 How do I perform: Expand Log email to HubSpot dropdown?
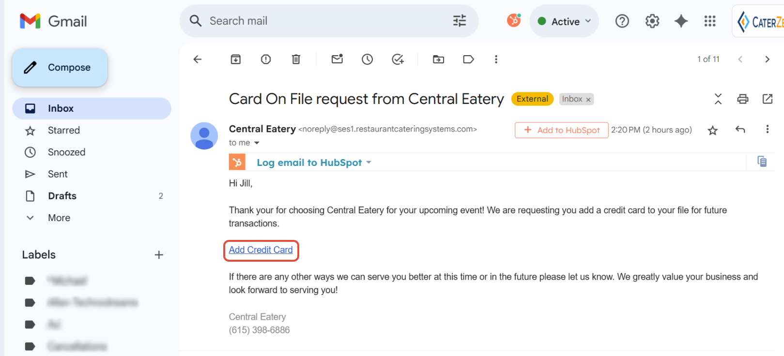369,163
